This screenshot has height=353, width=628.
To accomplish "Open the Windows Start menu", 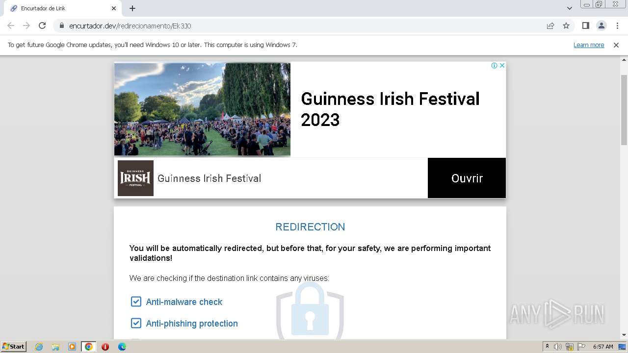I will (x=13, y=346).
